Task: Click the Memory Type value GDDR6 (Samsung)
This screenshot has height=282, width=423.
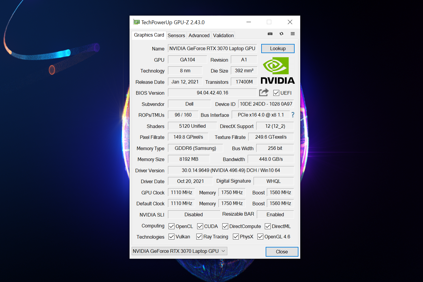Action: (x=195, y=148)
